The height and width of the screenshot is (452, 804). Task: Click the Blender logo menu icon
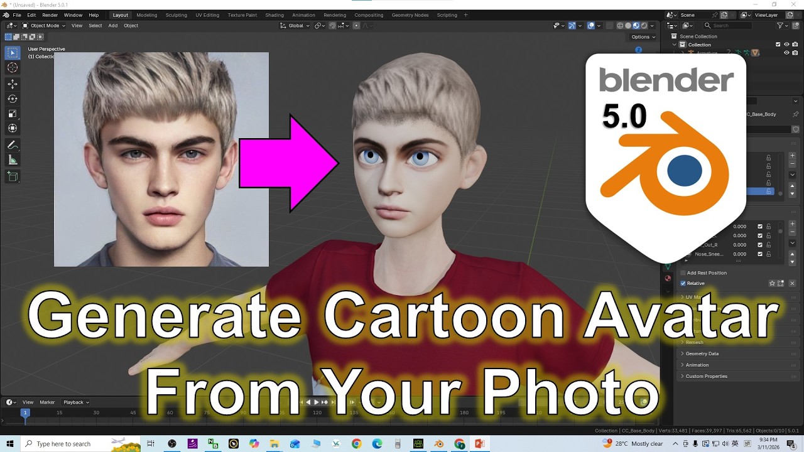pyautogui.click(x=6, y=15)
